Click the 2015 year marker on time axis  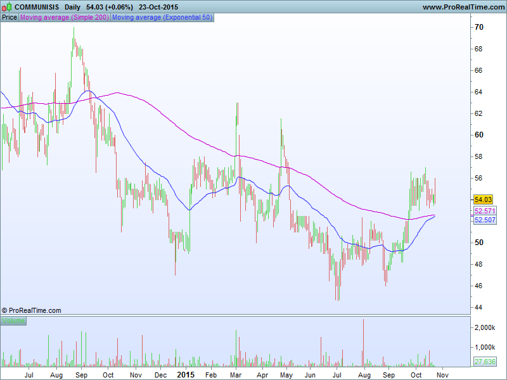click(186, 374)
